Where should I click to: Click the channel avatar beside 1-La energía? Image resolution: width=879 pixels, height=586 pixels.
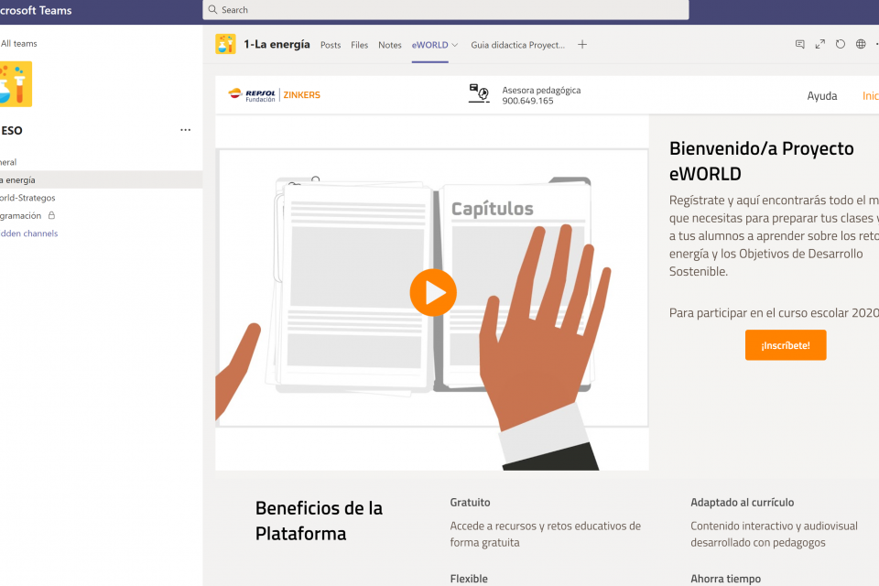(225, 44)
